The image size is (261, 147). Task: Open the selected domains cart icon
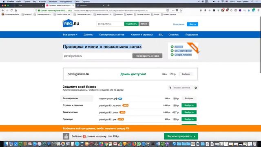point(66,136)
